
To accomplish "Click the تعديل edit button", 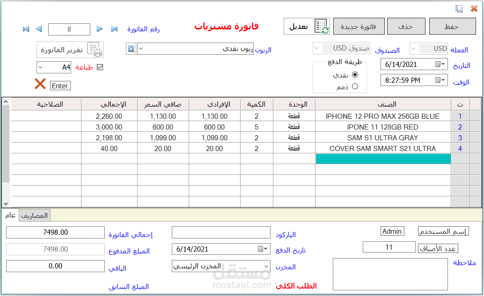I will (x=307, y=26).
